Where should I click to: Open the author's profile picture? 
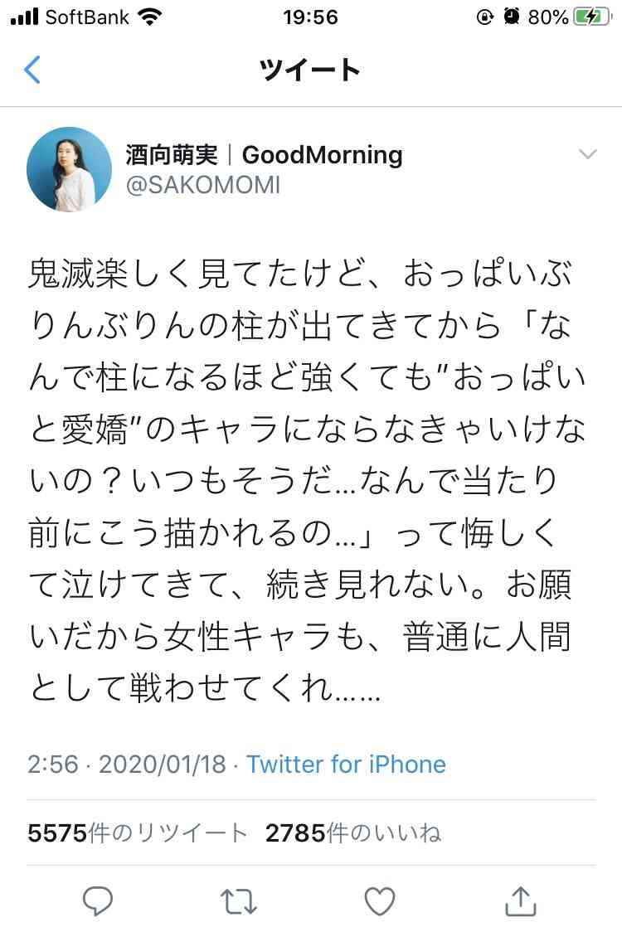(69, 169)
